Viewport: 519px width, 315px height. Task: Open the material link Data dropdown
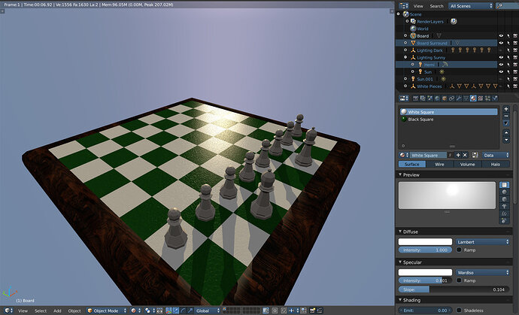[496, 155]
